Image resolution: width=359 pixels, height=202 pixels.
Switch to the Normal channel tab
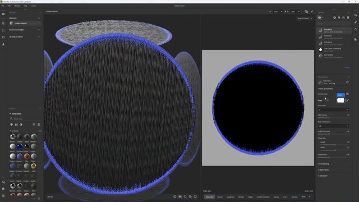pos(220,197)
